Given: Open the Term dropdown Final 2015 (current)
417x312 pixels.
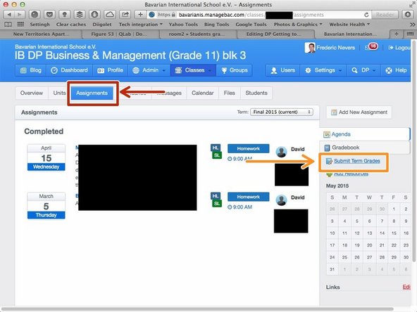Looking at the screenshot, I should pyautogui.click(x=282, y=112).
